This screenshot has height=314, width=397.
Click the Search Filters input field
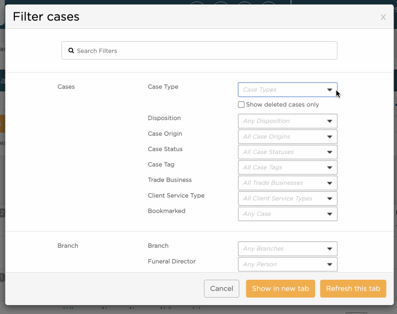[199, 51]
